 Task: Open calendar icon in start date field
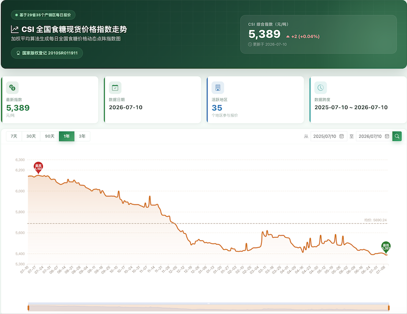coord(341,136)
